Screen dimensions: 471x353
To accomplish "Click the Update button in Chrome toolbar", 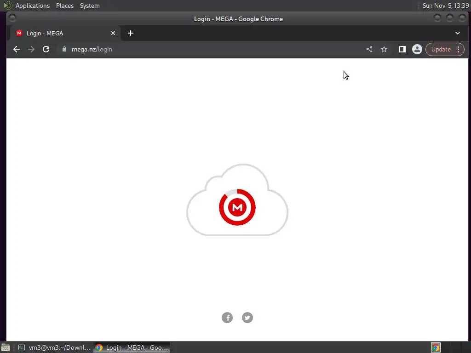I will pyautogui.click(x=441, y=49).
